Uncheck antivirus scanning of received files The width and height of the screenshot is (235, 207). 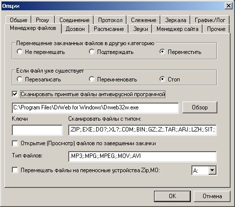pos(15,94)
